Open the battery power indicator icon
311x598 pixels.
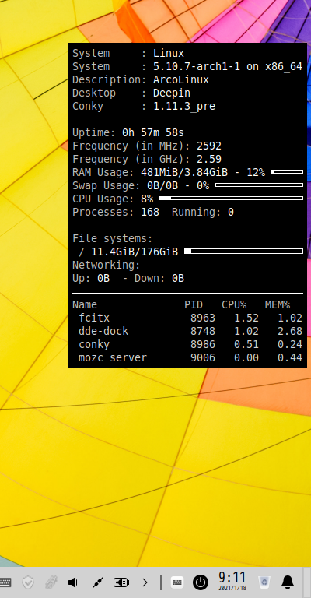[x=121, y=582]
